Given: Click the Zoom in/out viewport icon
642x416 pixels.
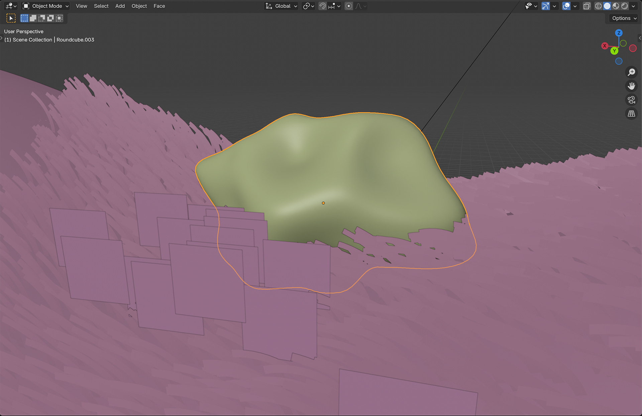Looking at the screenshot, I should pyautogui.click(x=631, y=72).
